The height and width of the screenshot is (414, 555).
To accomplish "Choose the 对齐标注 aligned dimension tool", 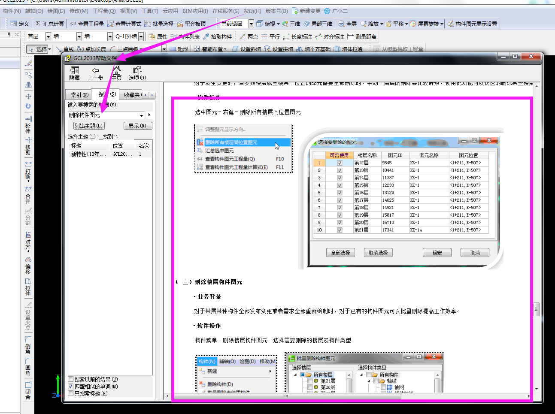I will pos(330,36).
